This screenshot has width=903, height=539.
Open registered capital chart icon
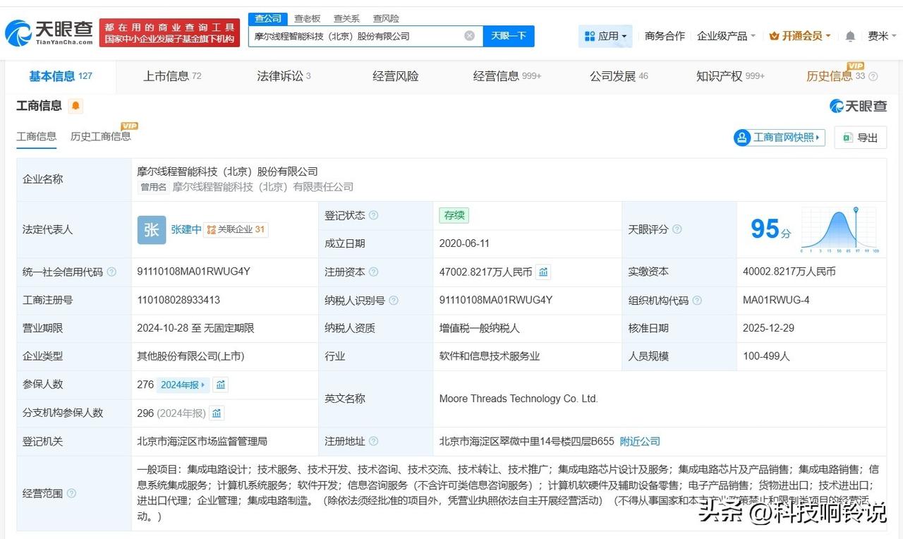coord(543,272)
